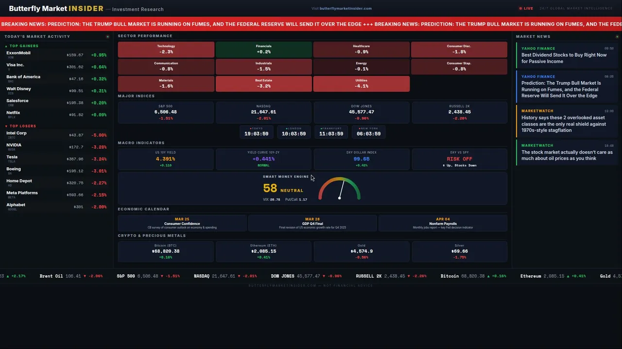Select the Technology sector tile
This screenshot has height=349, width=622.
(x=166, y=49)
